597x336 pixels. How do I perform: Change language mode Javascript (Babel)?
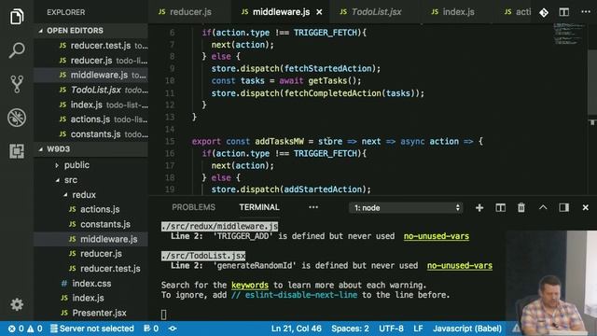tap(466, 329)
